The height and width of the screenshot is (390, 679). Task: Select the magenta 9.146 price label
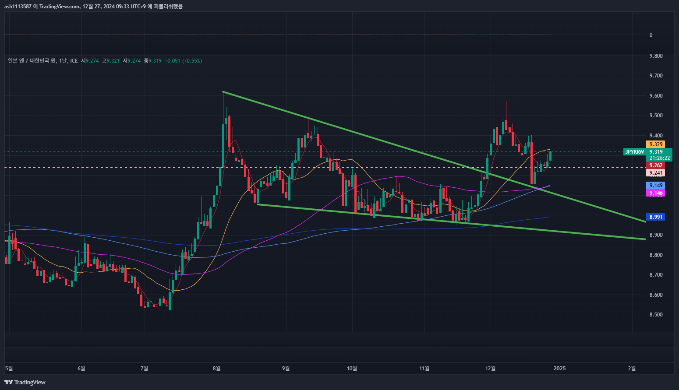[x=655, y=193]
